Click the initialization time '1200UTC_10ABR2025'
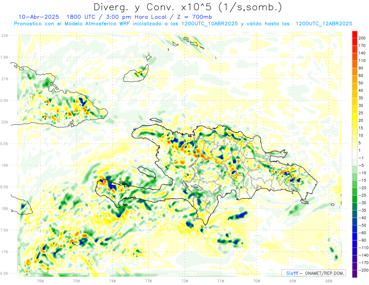 click(x=209, y=24)
